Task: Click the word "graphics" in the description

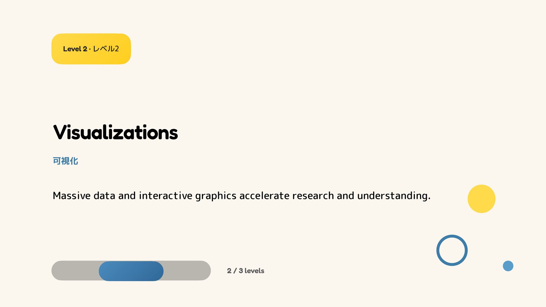Action: click(216, 196)
